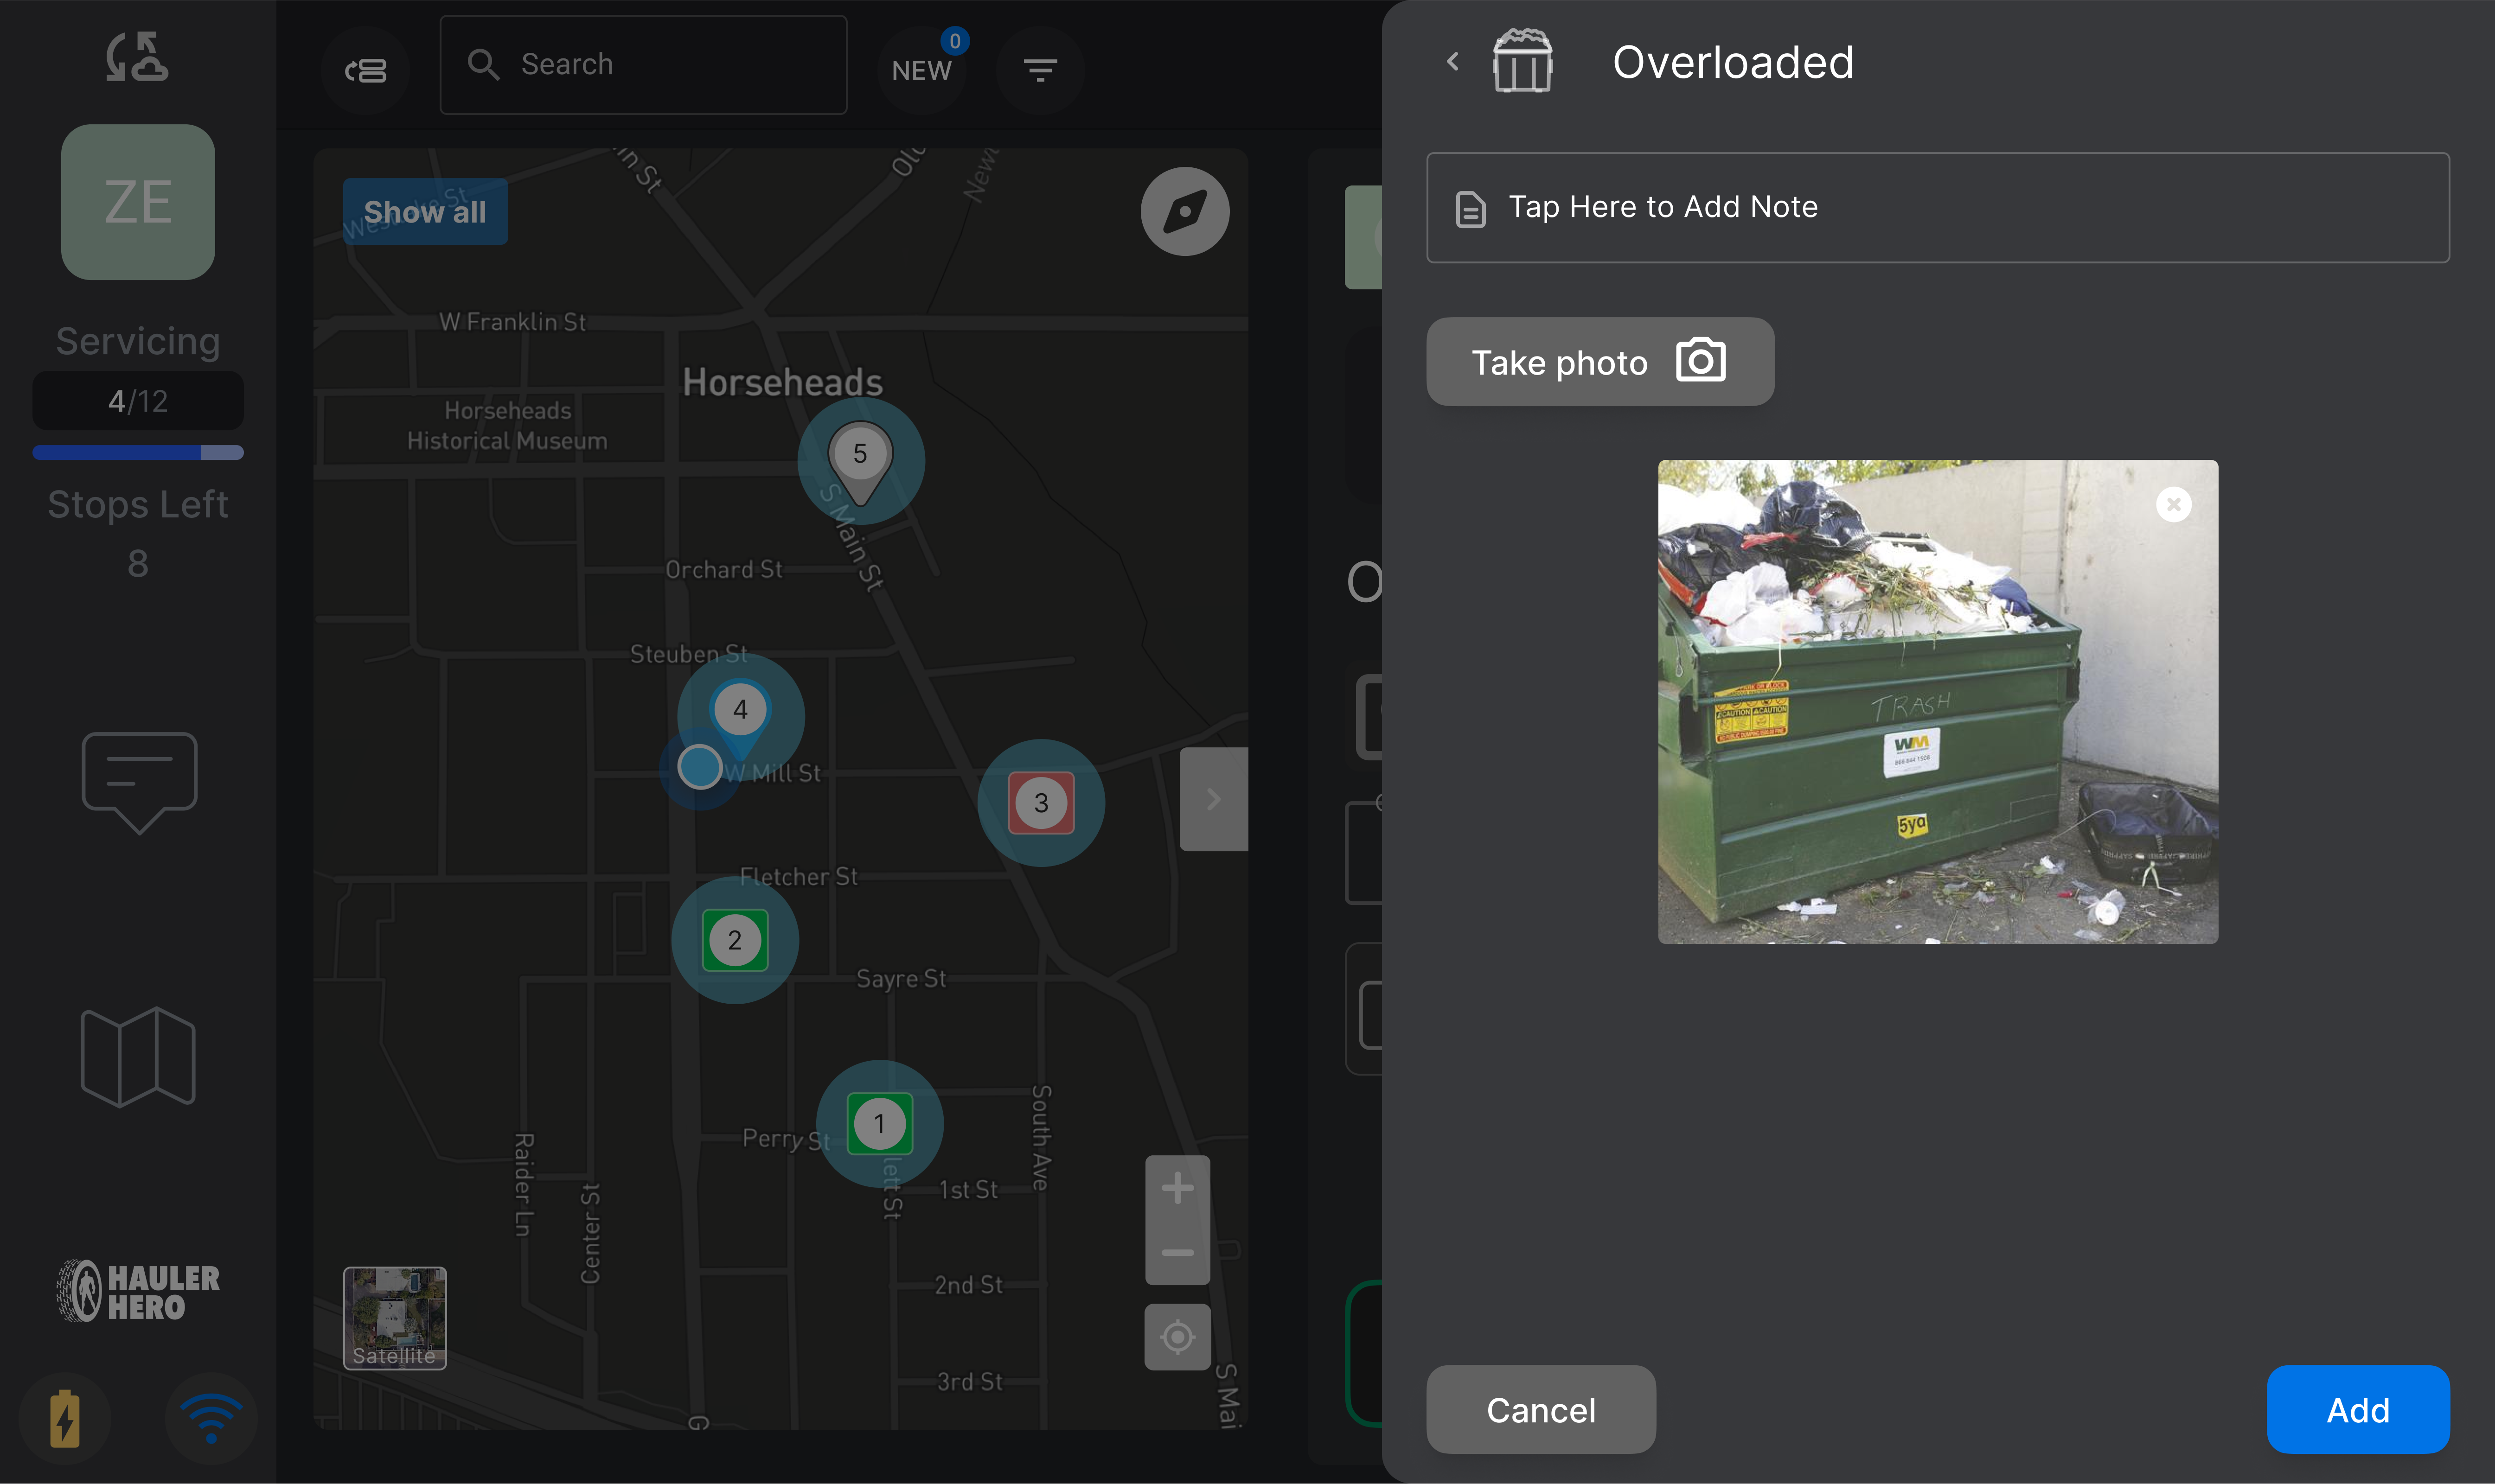This screenshot has height=1484, width=2495.
Task: Click the Take photo button
Action: 1600,362
